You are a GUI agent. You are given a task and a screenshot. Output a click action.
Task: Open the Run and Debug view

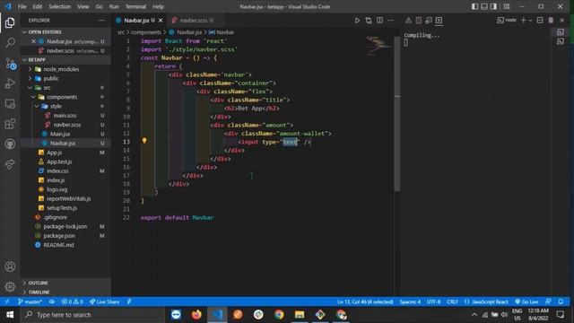[10, 83]
